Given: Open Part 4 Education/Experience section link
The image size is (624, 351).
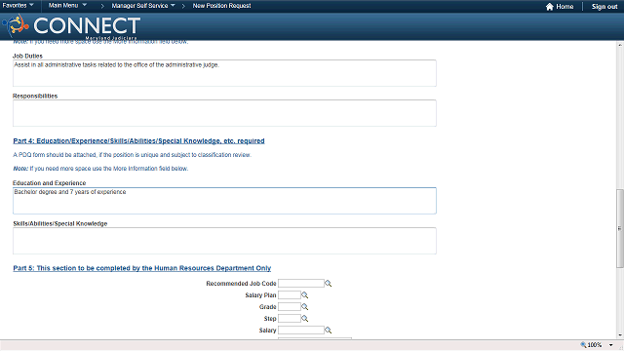Looking at the screenshot, I should [x=138, y=140].
